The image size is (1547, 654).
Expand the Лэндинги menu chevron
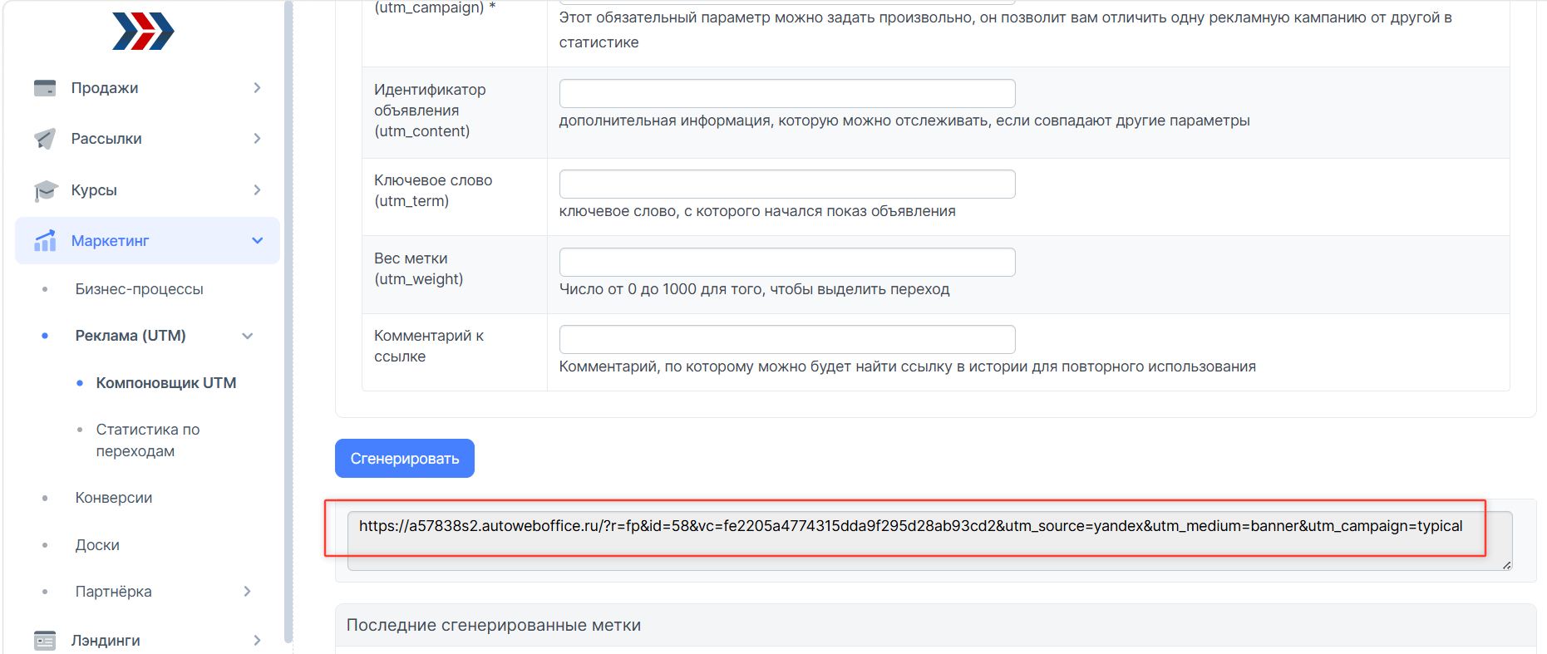[x=257, y=641]
